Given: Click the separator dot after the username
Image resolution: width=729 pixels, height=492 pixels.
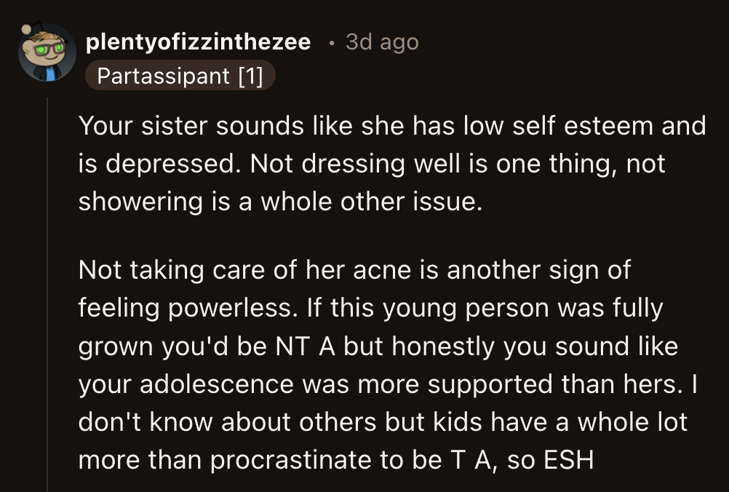Looking at the screenshot, I should [332, 42].
